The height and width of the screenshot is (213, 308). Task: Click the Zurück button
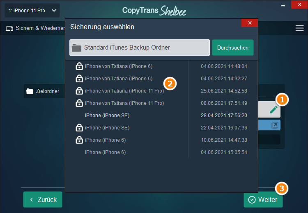tap(43, 199)
